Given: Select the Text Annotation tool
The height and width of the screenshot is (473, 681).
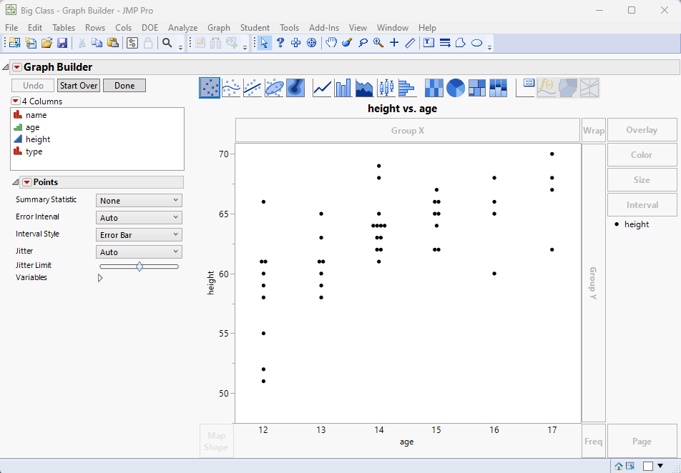Looking at the screenshot, I should [x=428, y=43].
